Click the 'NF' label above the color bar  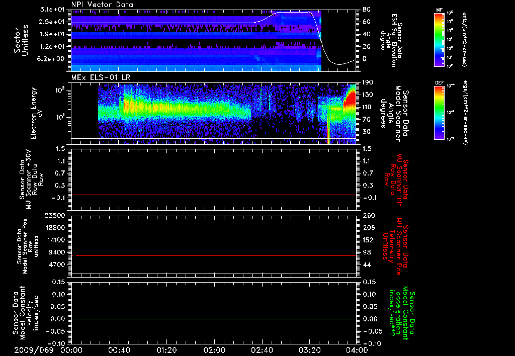coord(439,10)
